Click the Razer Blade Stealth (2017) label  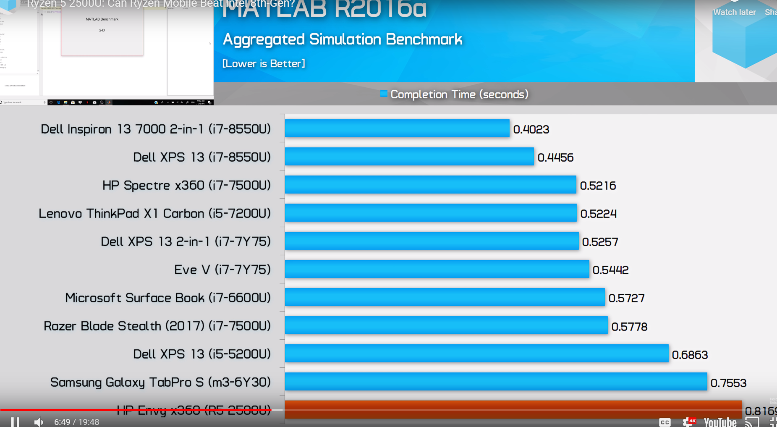tap(157, 326)
